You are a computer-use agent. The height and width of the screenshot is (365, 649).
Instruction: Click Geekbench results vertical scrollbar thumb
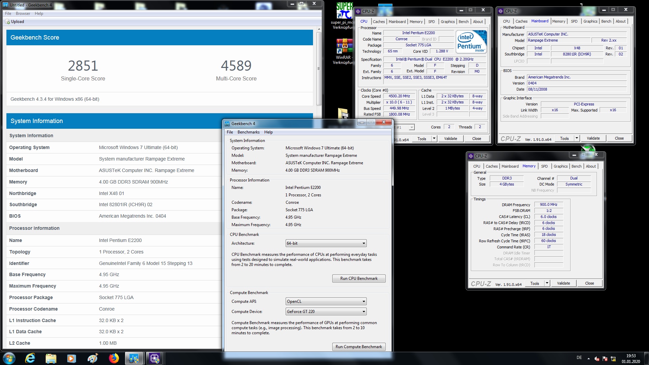pyautogui.click(x=318, y=69)
